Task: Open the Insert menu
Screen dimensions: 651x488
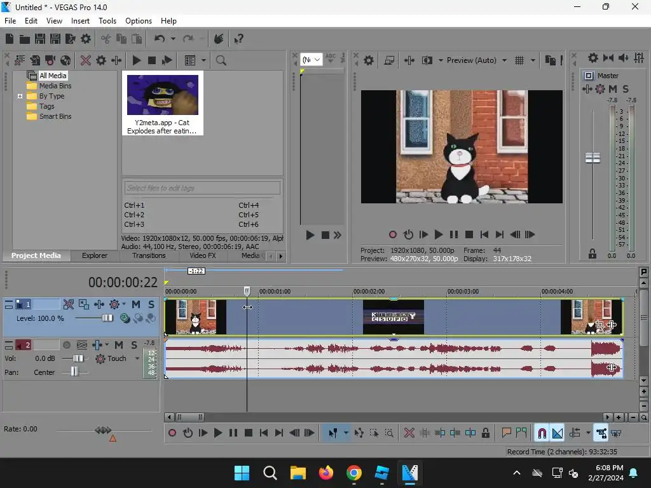Action: click(x=80, y=21)
